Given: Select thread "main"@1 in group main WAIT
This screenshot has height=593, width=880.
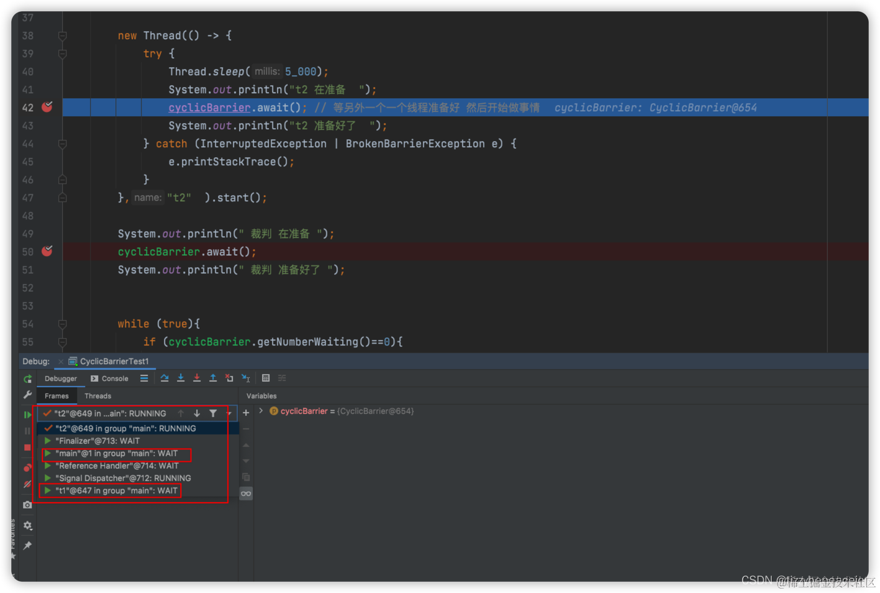Looking at the screenshot, I should [138, 453].
